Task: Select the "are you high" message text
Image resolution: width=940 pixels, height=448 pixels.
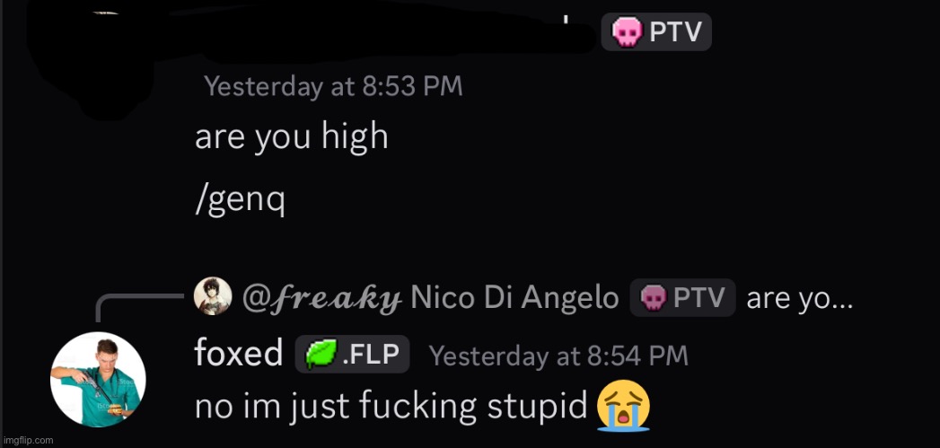Action: tap(292, 137)
